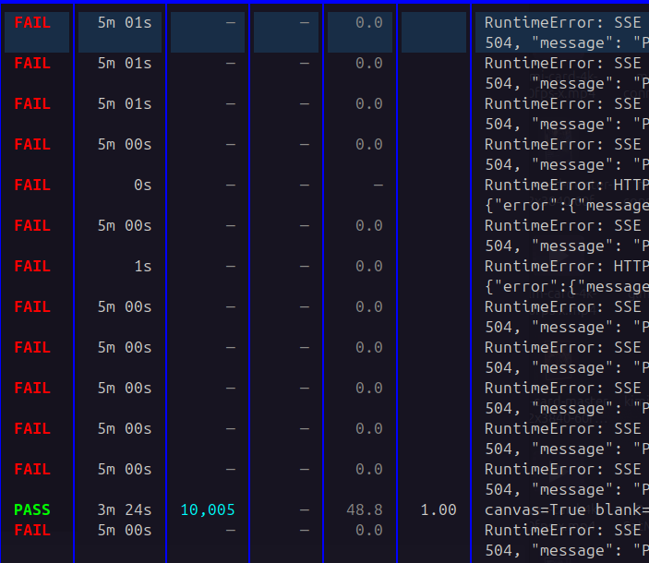Click the 1s duration cell
Screen dimensions: 649x563
pos(143,266)
